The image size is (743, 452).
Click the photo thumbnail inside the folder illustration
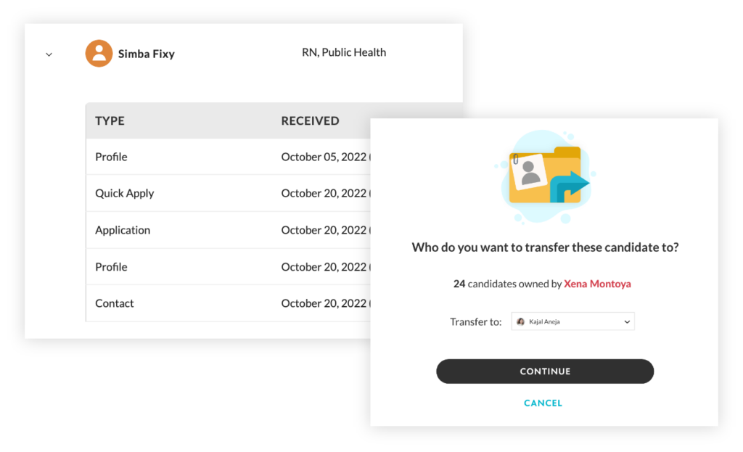click(x=530, y=170)
